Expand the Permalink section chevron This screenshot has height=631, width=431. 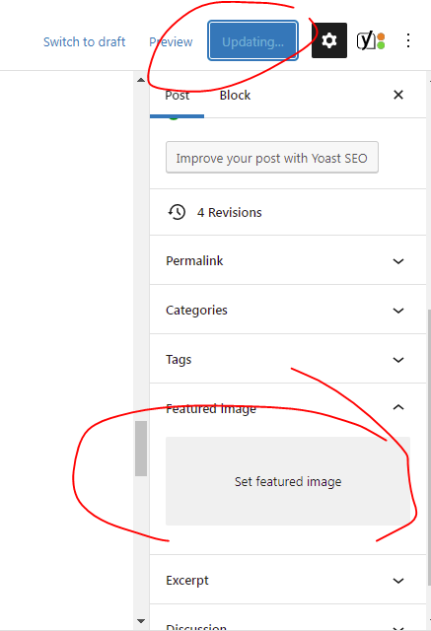coord(398,261)
